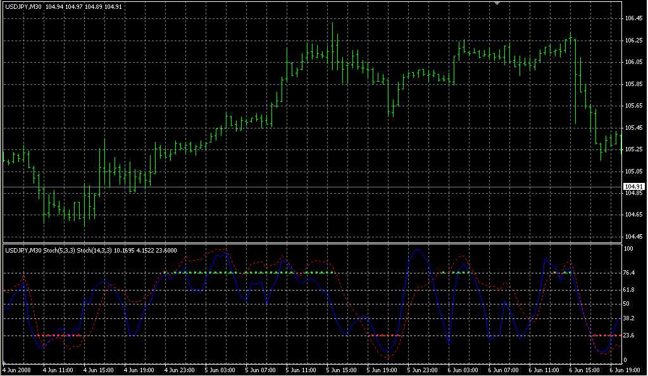Click the 106.05 price scale value

(633, 62)
